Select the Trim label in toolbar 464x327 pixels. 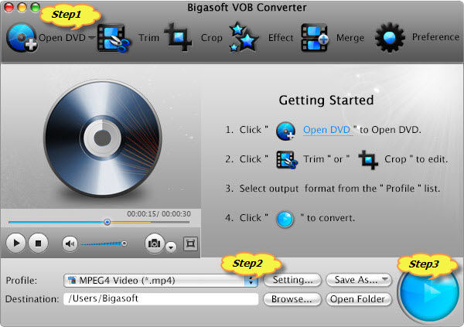[x=148, y=38]
